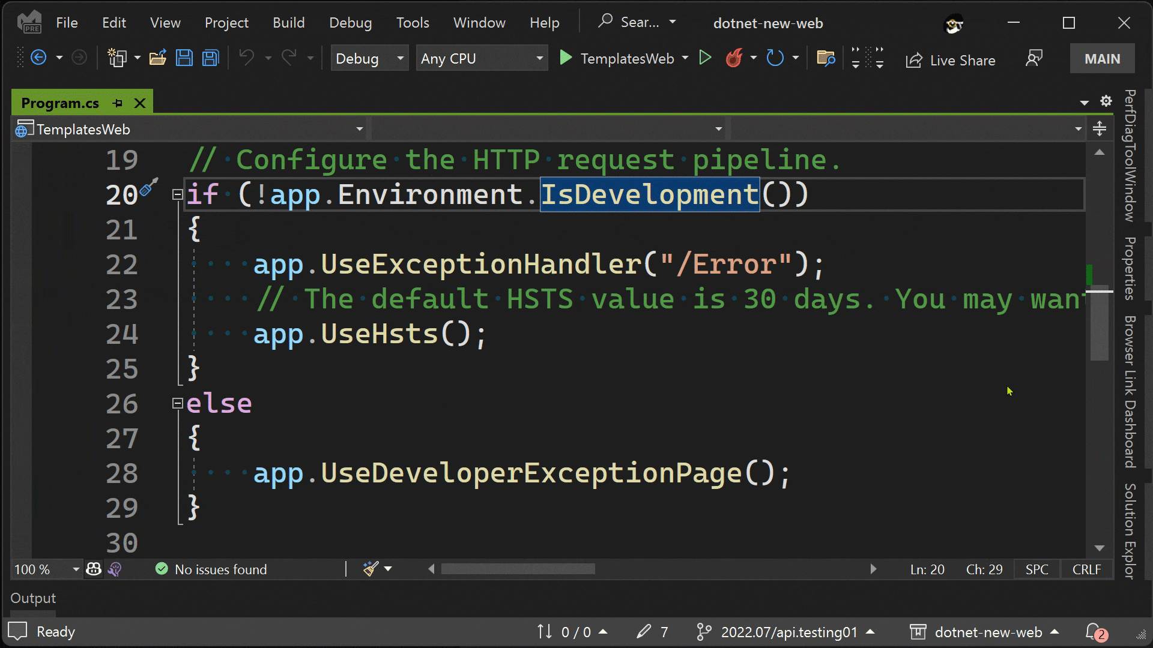Select the Start Debugging green play icon
The height and width of the screenshot is (648, 1153).
(x=565, y=58)
